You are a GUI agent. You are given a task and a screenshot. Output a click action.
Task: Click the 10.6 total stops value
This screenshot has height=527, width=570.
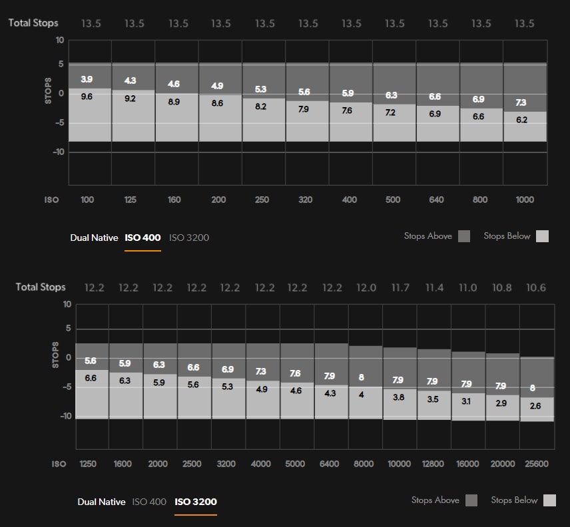[536, 287]
